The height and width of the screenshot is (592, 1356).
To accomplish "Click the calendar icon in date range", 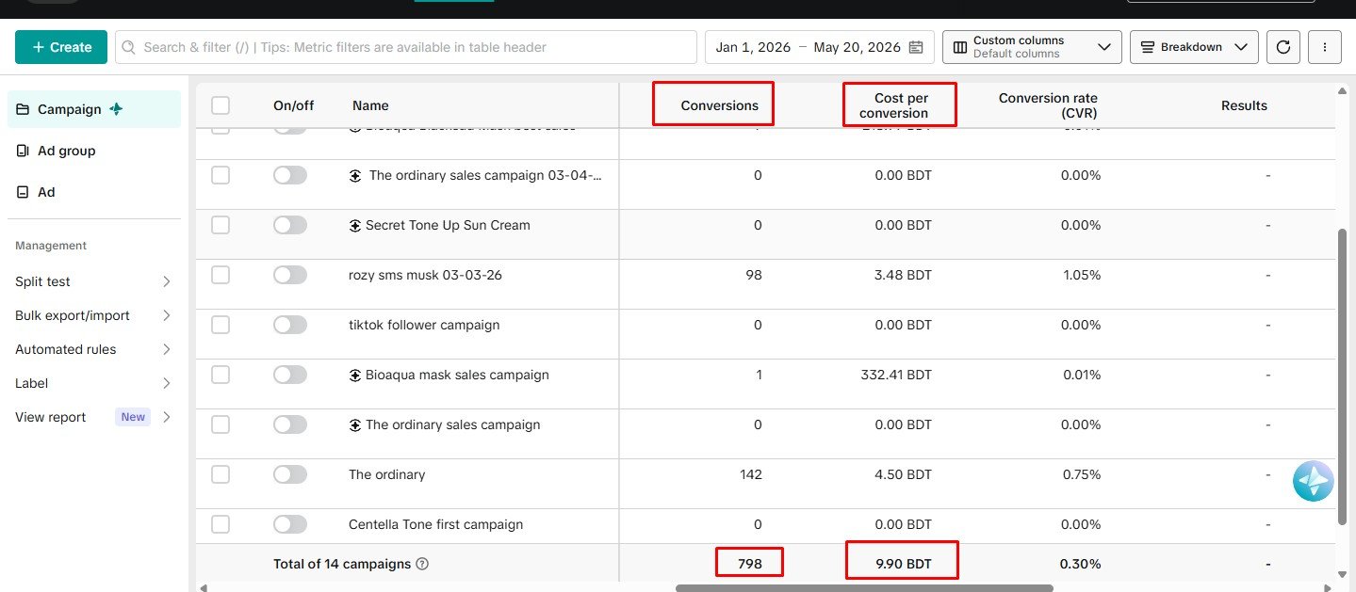I will point(915,47).
